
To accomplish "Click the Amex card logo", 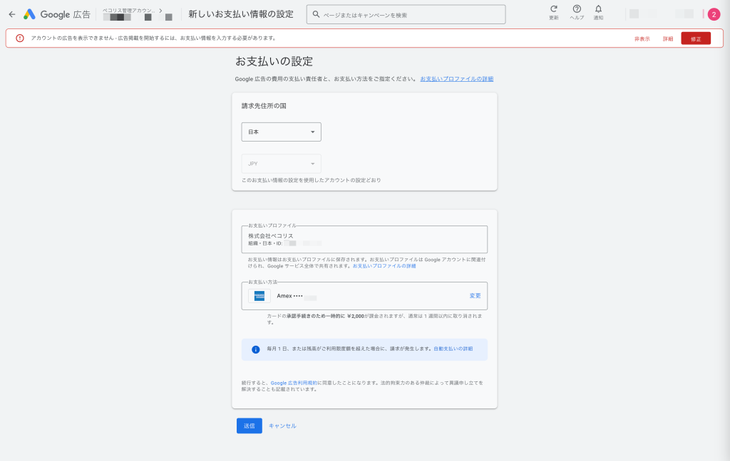I will tap(259, 296).
